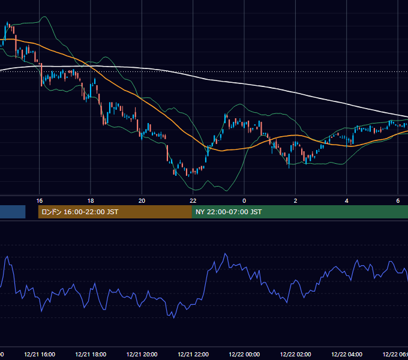The height and width of the screenshot is (360, 408).
Task: Click hour label 0 on price chart axis
Action: [244, 201]
